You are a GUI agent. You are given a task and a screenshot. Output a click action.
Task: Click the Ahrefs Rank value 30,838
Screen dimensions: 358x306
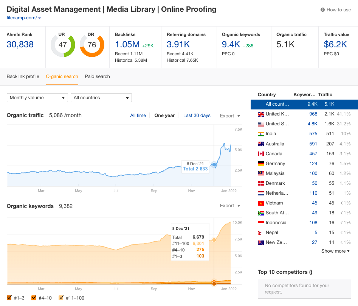20,44
